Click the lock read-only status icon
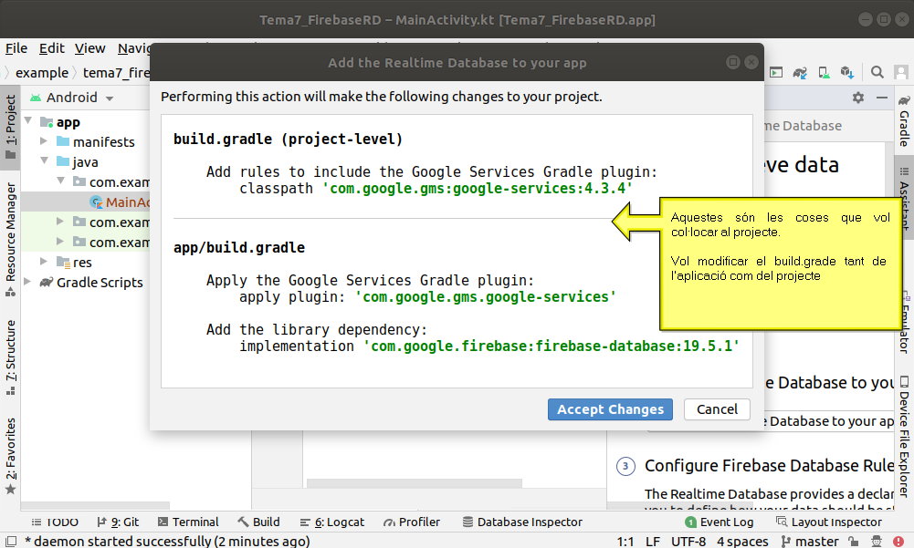The width and height of the screenshot is (914, 548). click(854, 541)
